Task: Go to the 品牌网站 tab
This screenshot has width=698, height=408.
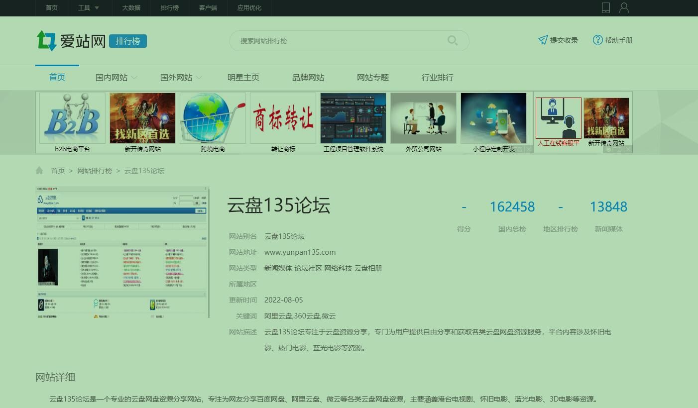Action: point(308,77)
